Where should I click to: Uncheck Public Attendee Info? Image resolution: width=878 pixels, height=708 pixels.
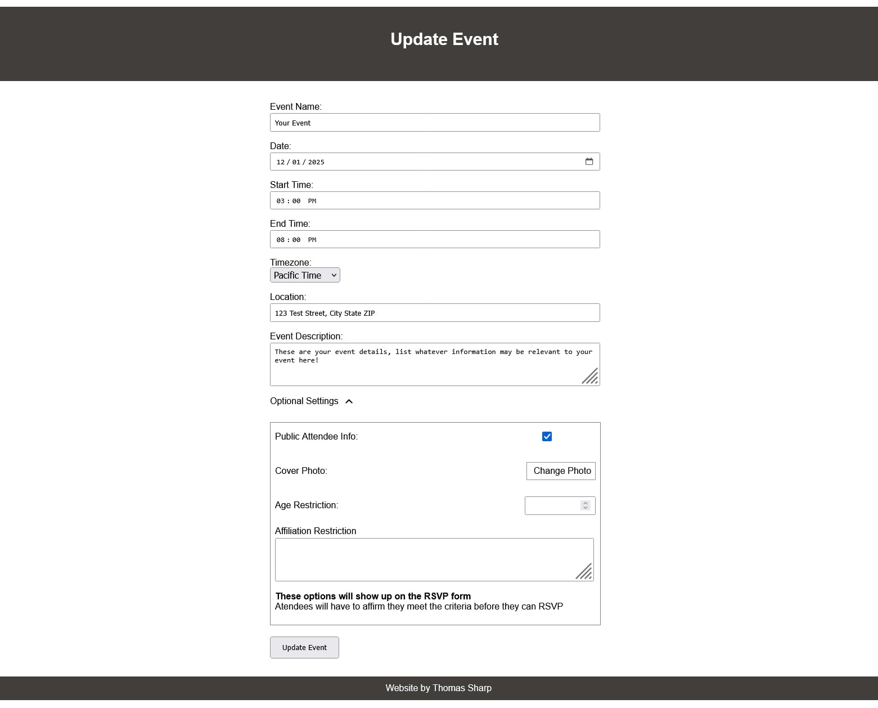click(546, 436)
